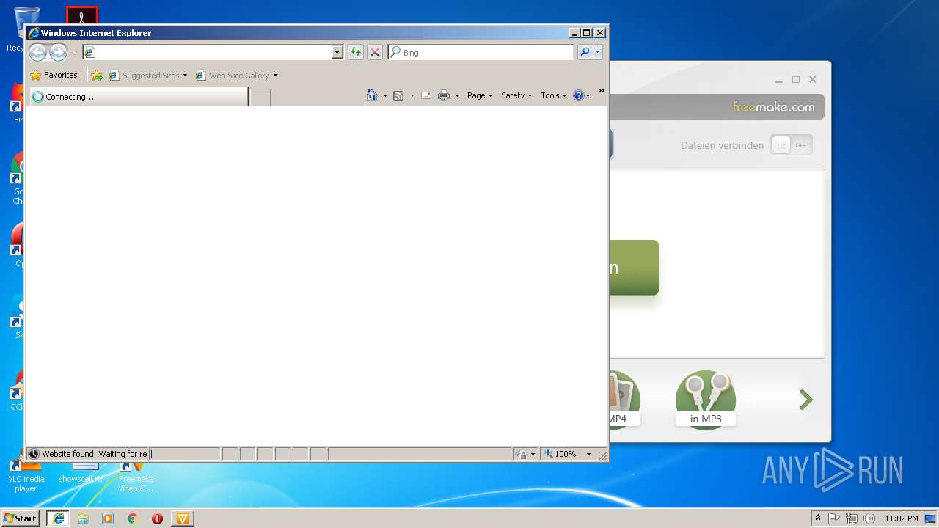Click the green next arrow in Freemake
Viewport: 939px width, 528px height.
[x=806, y=400]
